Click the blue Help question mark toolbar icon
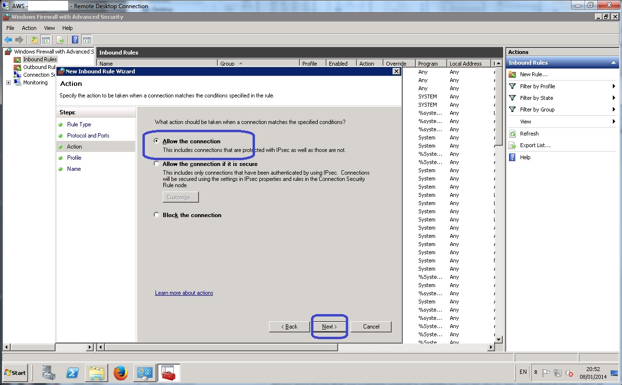 tap(75, 40)
